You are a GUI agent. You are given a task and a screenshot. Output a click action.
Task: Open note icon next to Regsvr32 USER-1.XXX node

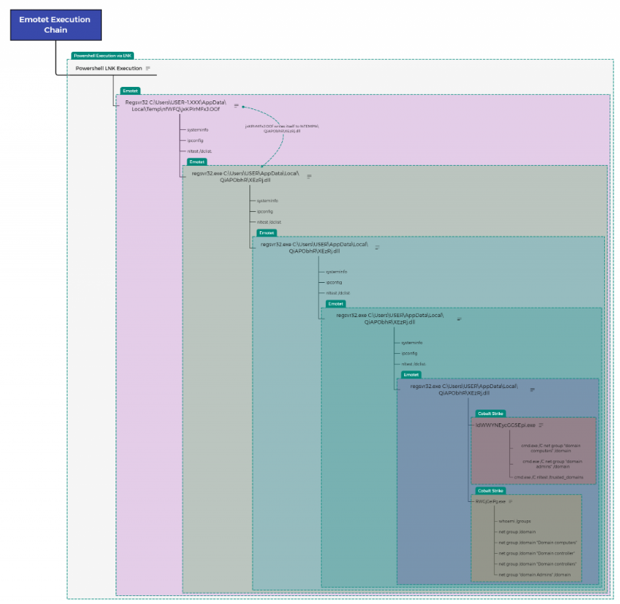click(237, 105)
